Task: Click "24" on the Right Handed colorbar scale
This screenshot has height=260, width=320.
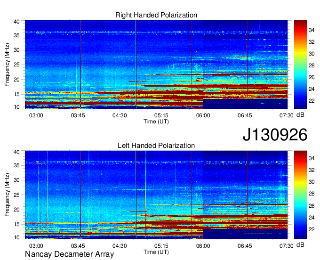Action: point(312,89)
